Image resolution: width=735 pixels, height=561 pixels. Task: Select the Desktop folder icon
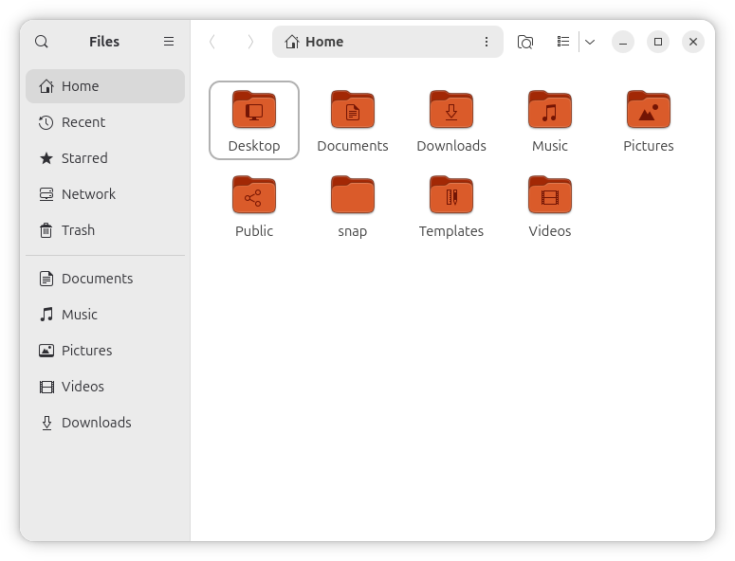click(x=254, y=110)
